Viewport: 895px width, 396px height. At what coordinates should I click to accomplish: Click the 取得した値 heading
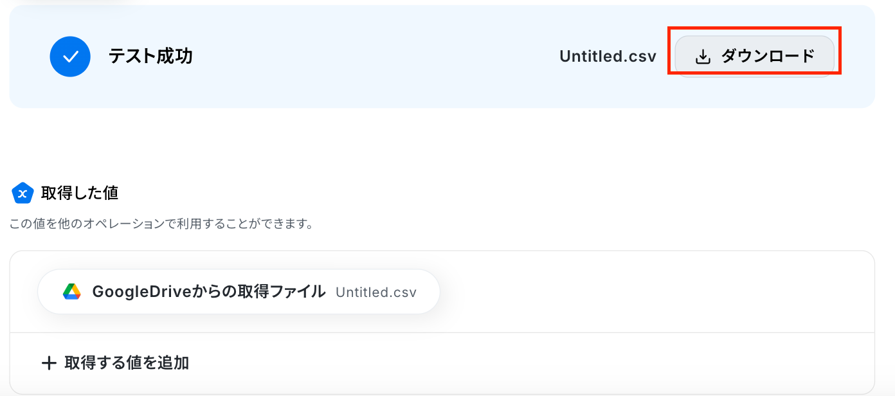(x=80, y=193)
